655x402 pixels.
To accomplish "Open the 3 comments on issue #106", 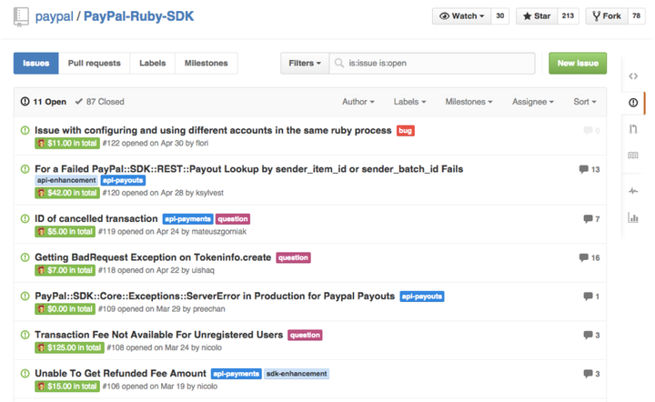I will pos(591,373).
